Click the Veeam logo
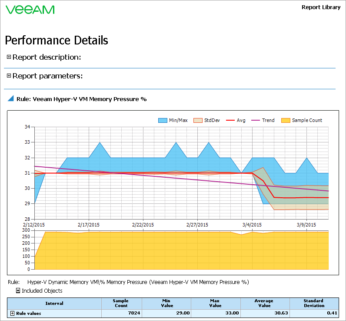346x321 pixels. point(30,10)
